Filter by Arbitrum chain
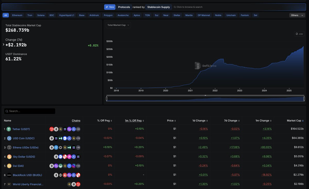This screenshot has width=309, height=189. pos(94,15)
